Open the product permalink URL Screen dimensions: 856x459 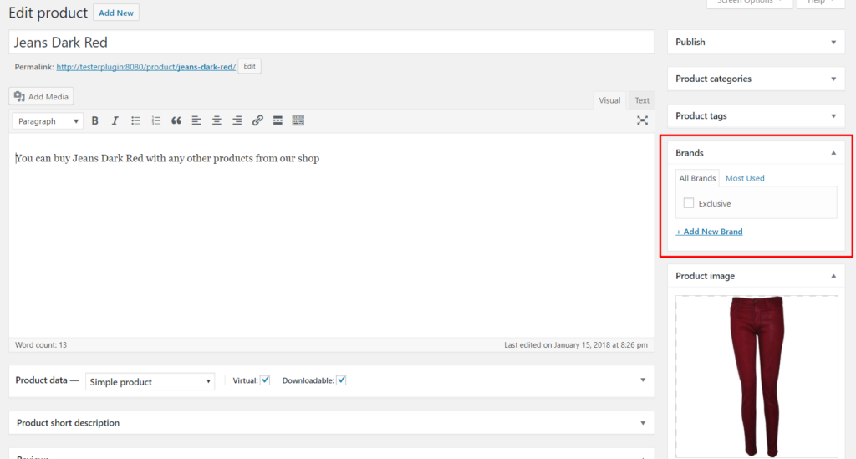click(145, 67)
